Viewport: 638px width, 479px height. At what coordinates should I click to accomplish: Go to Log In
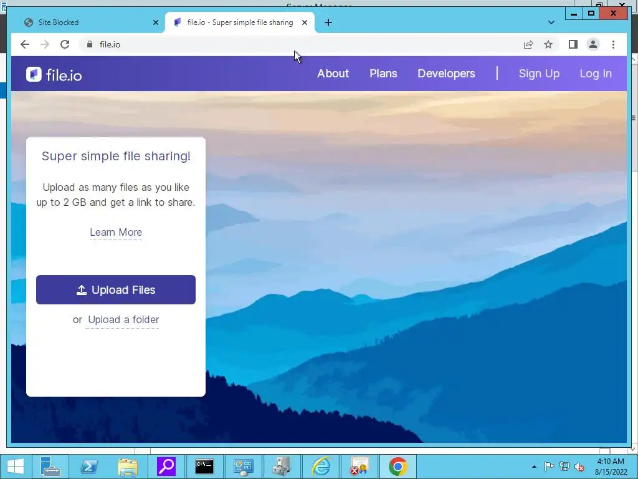click(x=595, y=74)
